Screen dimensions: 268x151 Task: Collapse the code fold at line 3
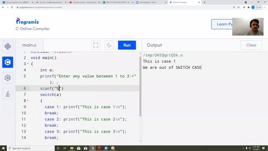coord(28,64)
